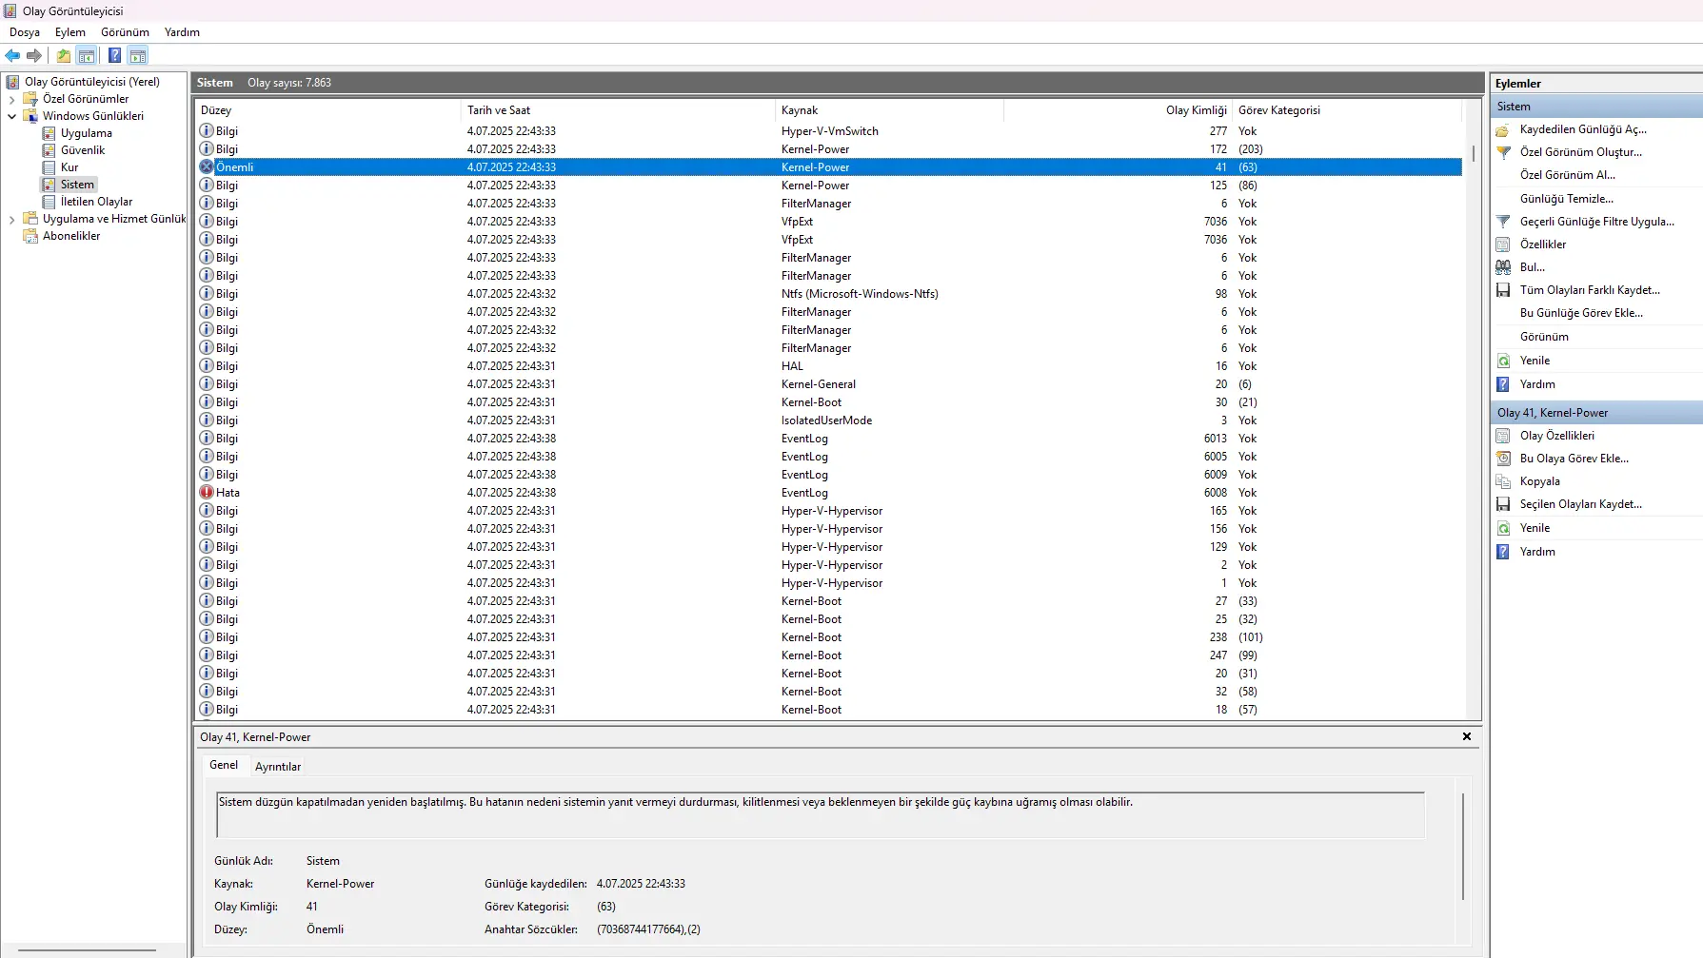Click the Forward arrow toolbar icon
1703x958 pixels.
[34, 56]
